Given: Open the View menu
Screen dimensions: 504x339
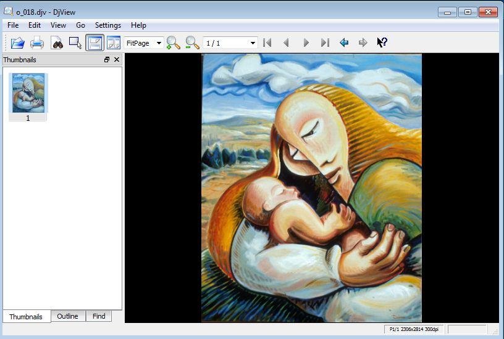Looking at the screenshot, I should [58, 25].
